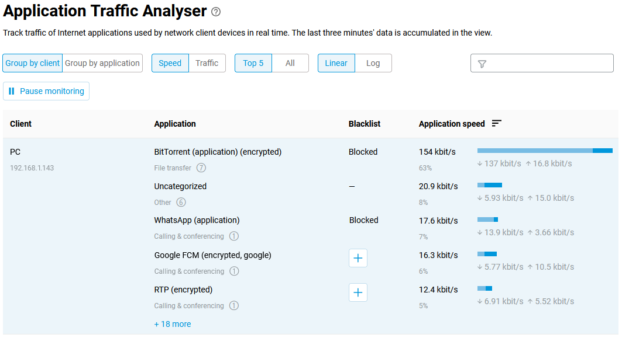The width and height of the screenshot is (622, 338).
Task: Toggle the All applications view
Action: coord(290,62)
